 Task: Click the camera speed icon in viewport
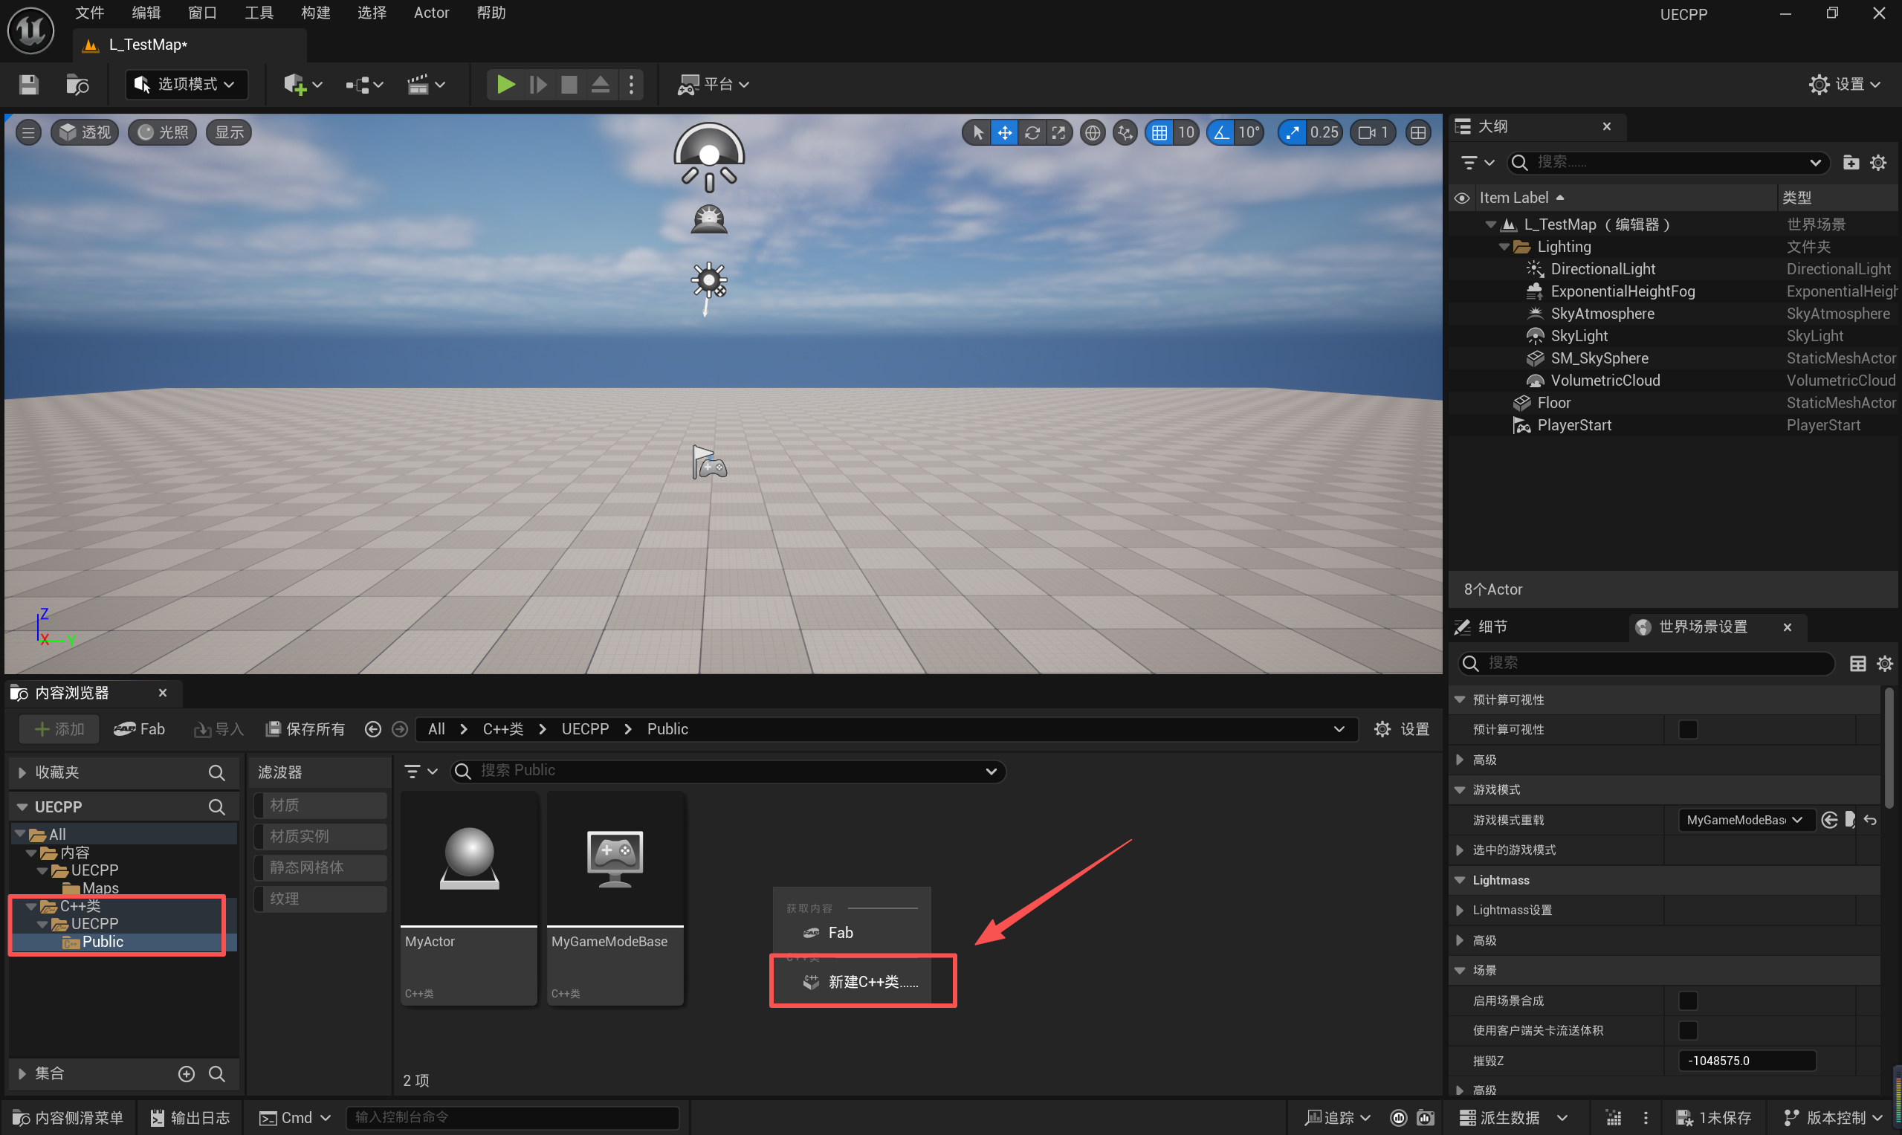(x=1367, y=132)
